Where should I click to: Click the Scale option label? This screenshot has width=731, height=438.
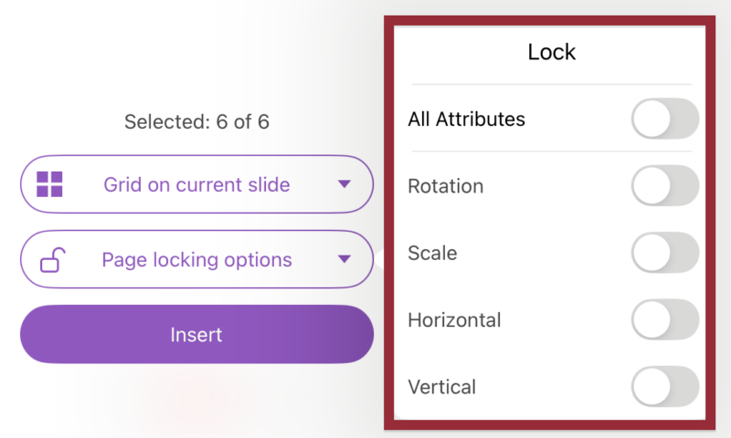(x=432, y=253)
